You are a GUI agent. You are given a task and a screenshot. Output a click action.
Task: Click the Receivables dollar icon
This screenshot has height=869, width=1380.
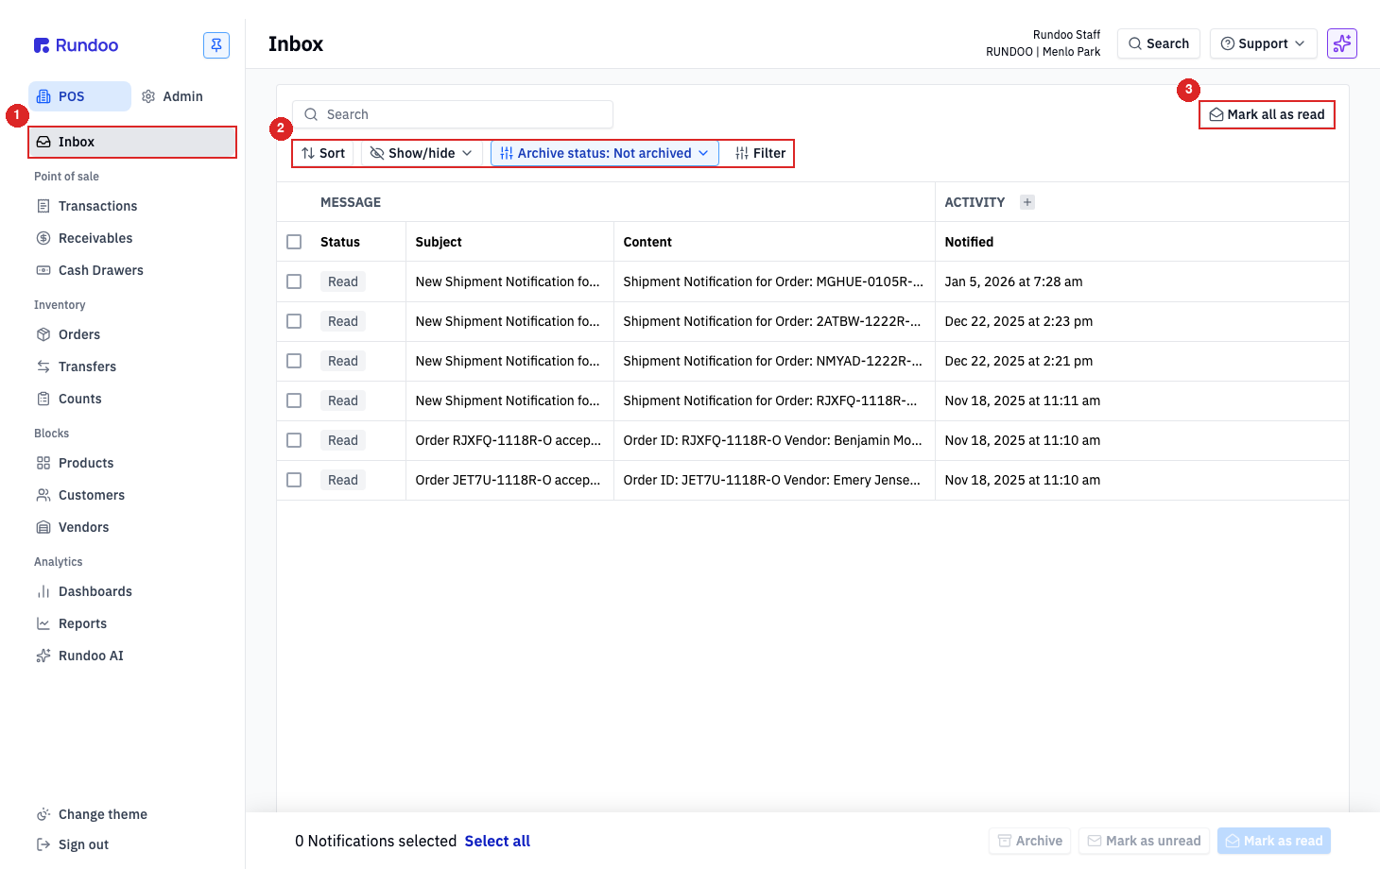point(43,238)
